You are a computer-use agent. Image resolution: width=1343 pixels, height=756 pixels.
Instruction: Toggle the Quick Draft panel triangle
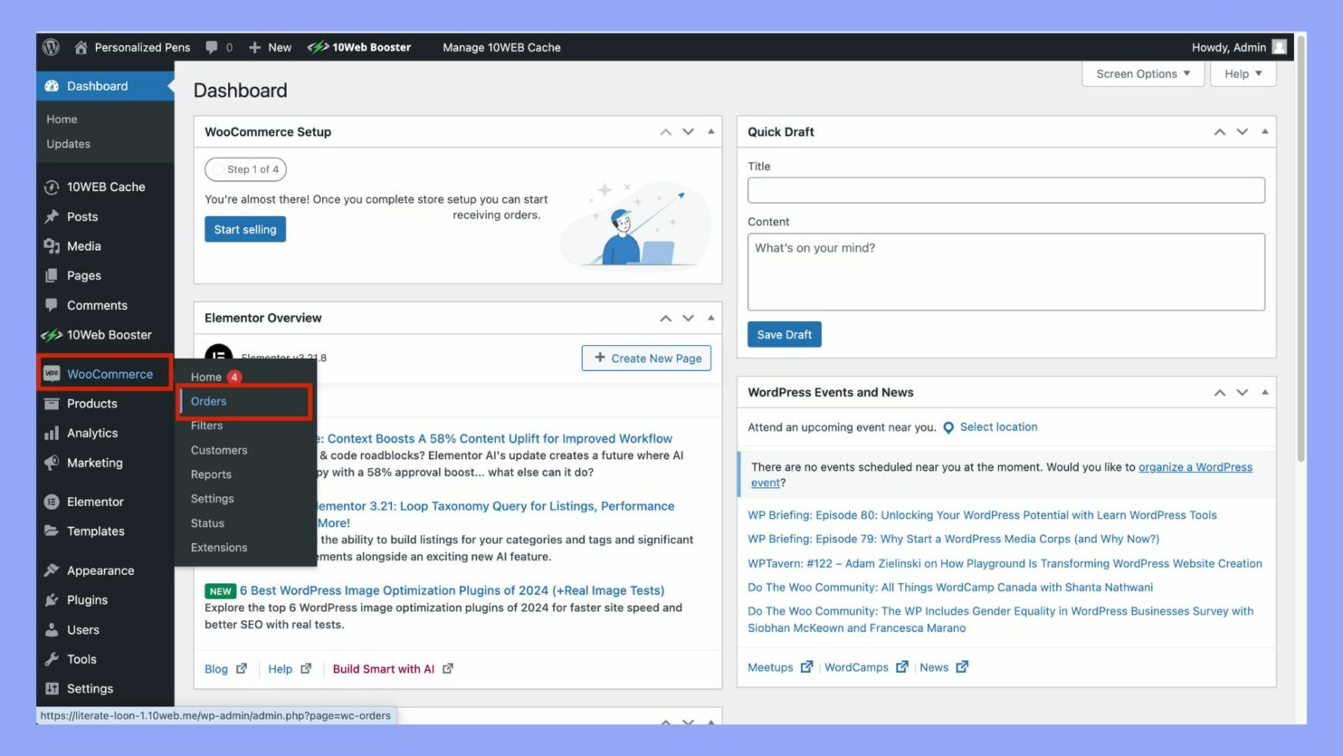(x=1264, y=131)
